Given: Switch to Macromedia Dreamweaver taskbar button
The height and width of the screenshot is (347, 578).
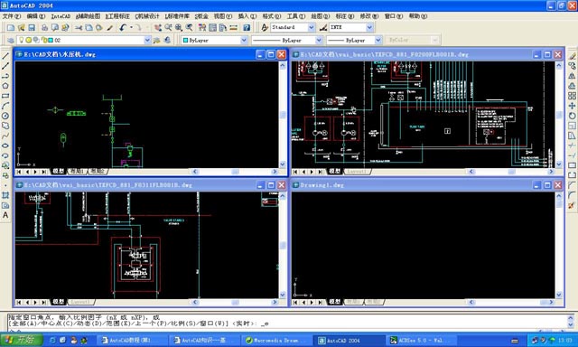Looking at the screenshot, I should click(276, 341).
